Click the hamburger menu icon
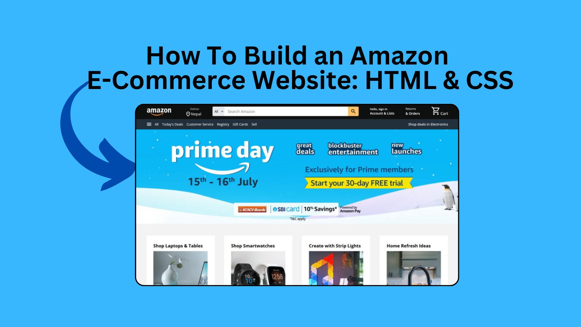Image resolution: width=581 pixels, height=327 pixels. click(149, 124)
